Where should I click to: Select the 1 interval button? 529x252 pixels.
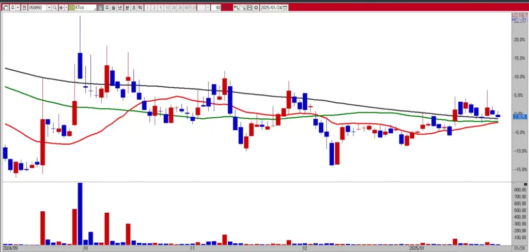(x=148, y=8)
